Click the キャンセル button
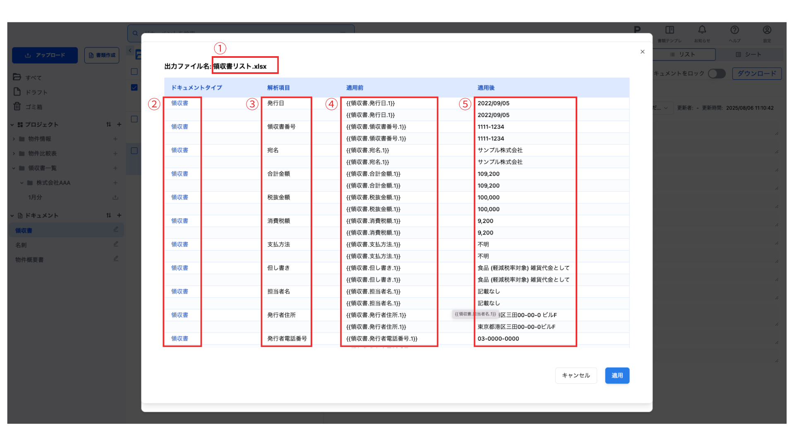 point(576,375)
